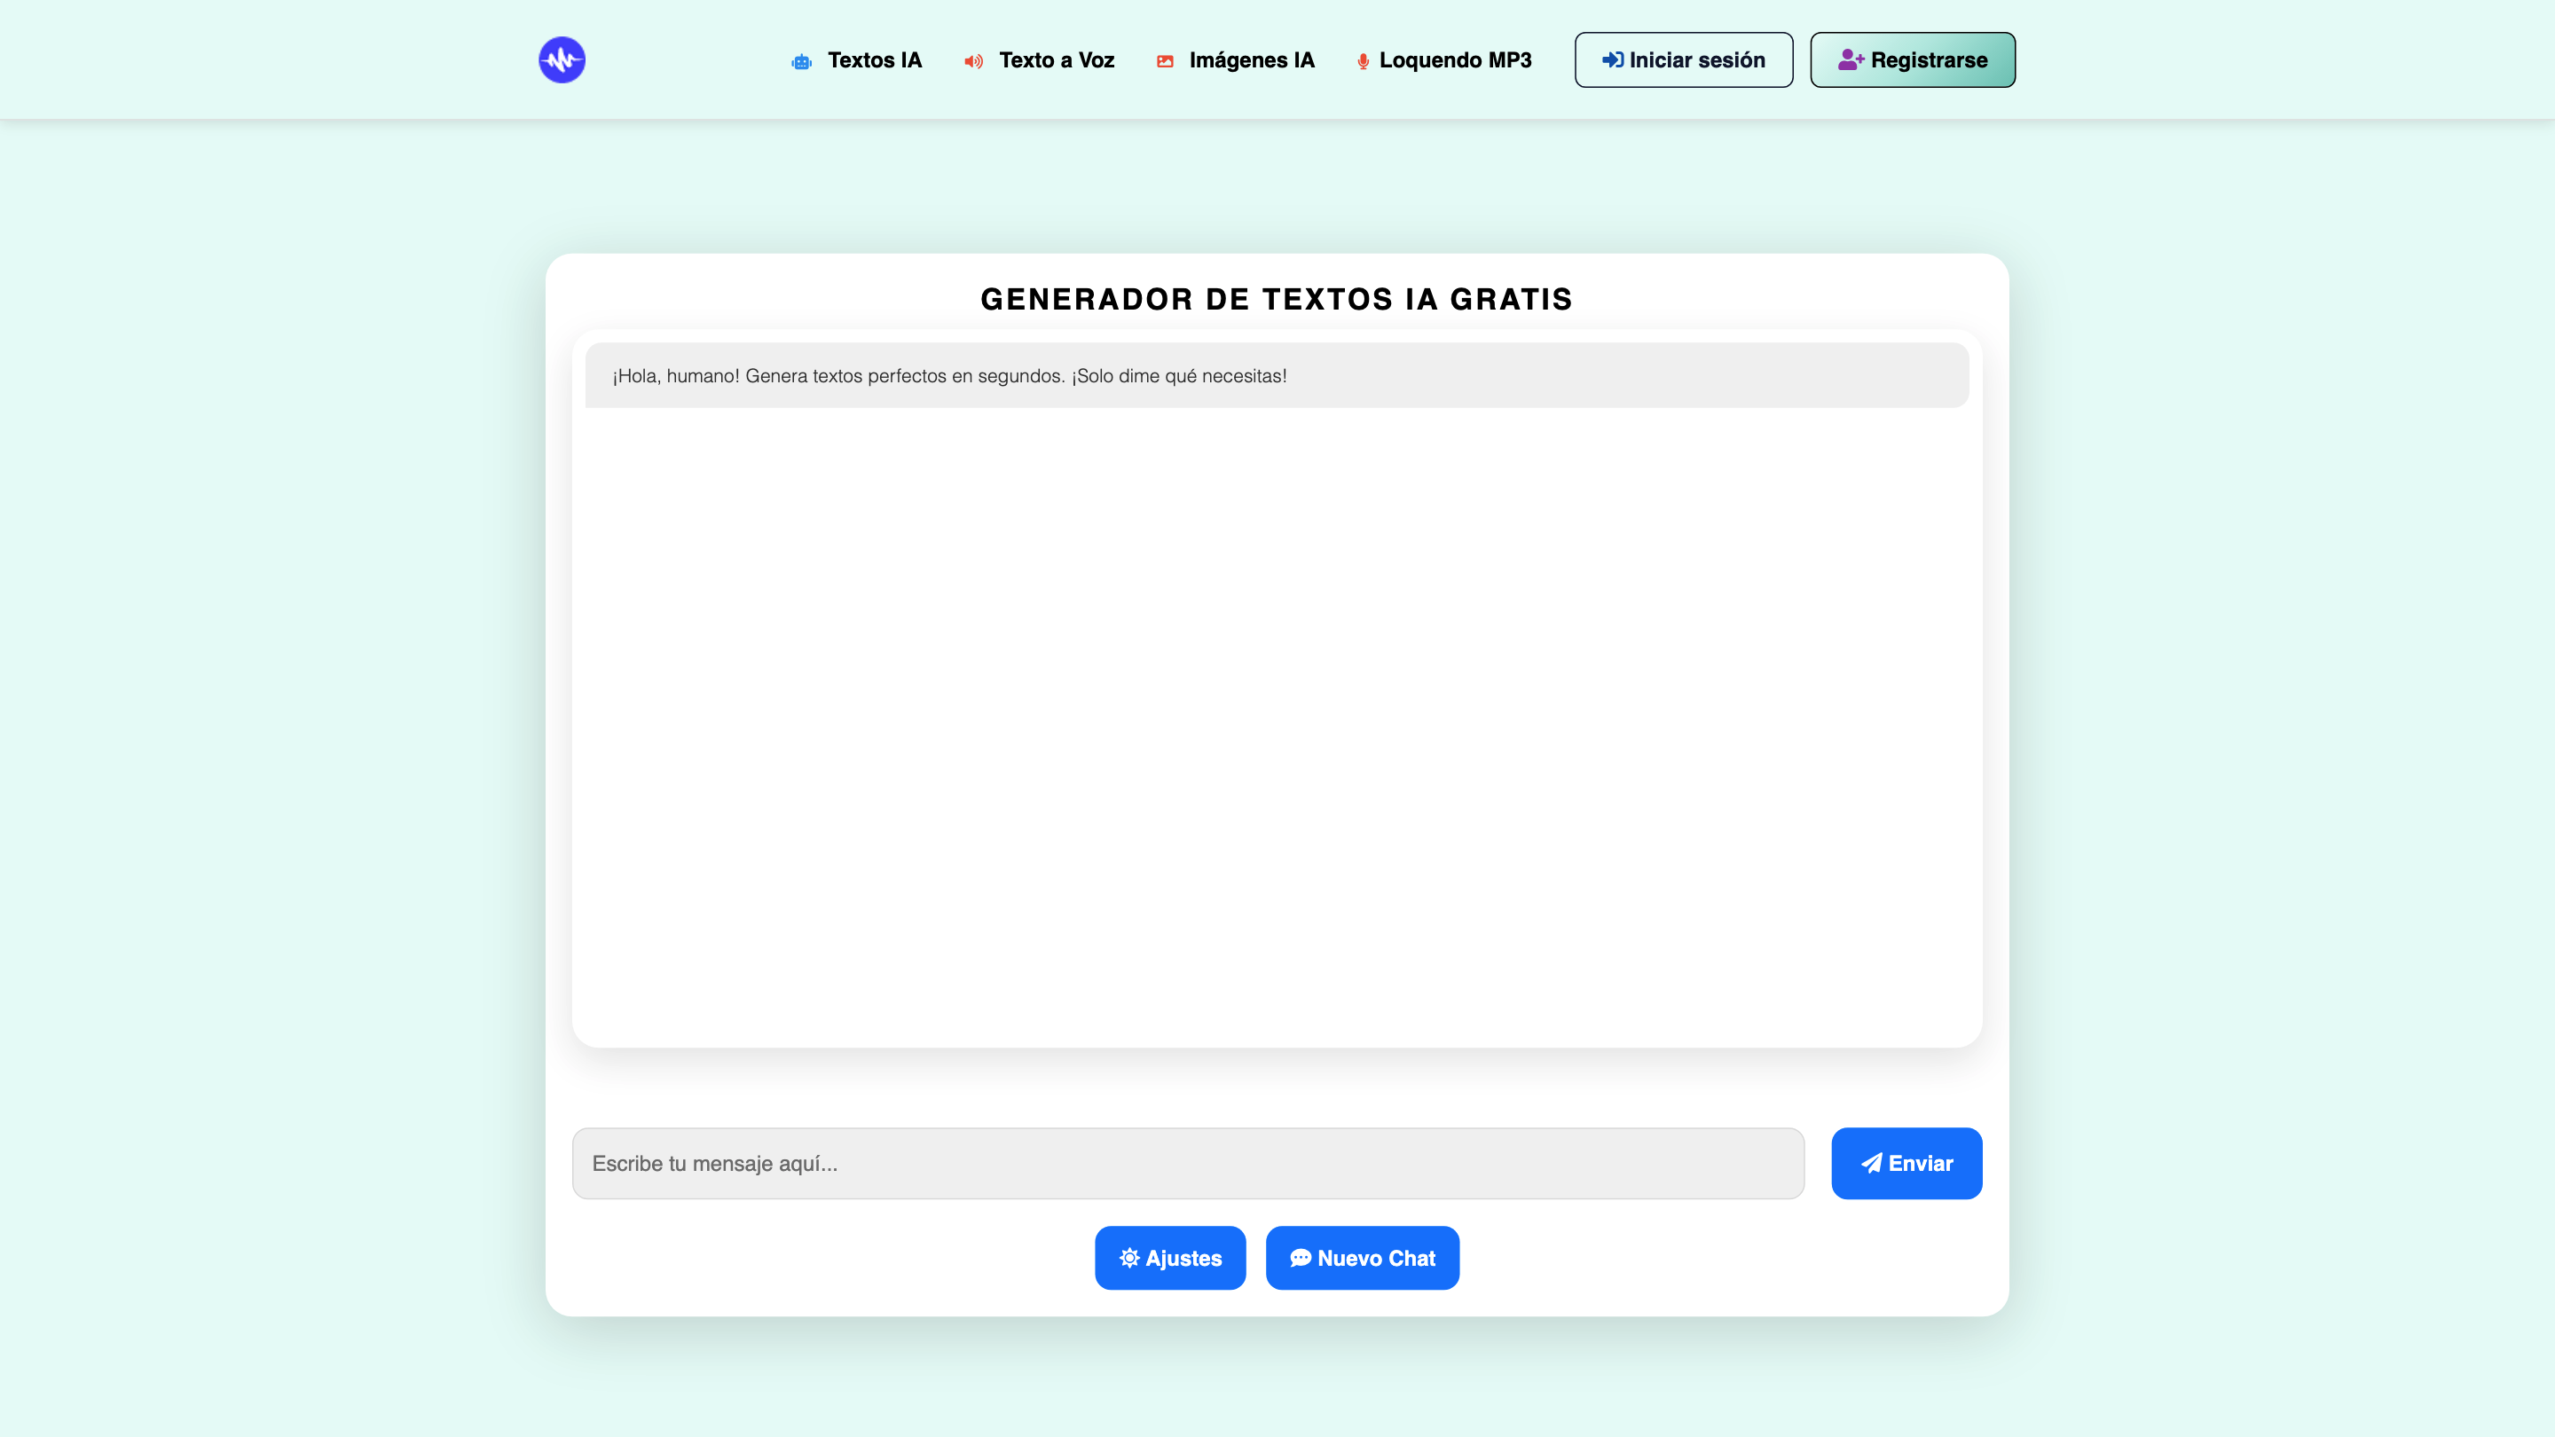Screen dimensions: 2555x1437
Task: Go to the Texto a Voz page
Action: click(x=1057, y=60)
